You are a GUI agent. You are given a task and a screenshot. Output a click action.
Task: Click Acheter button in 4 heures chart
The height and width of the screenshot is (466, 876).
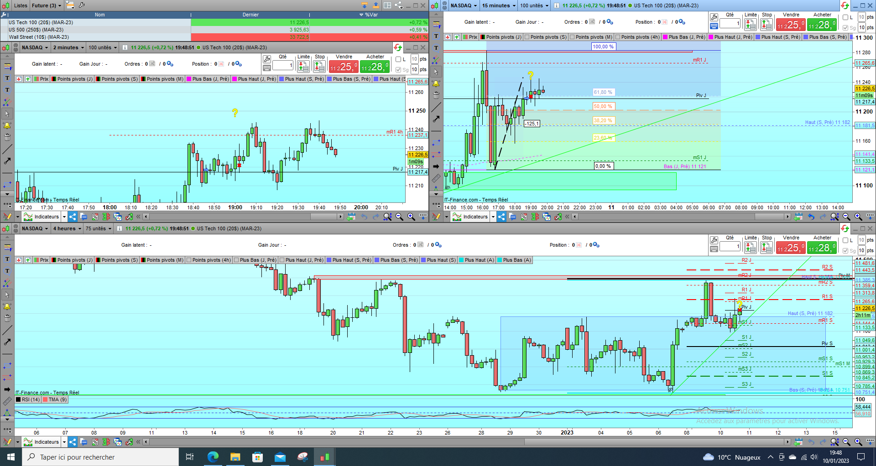coord(822,248)
